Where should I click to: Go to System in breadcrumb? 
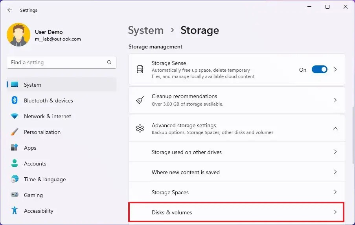point(146,30)
